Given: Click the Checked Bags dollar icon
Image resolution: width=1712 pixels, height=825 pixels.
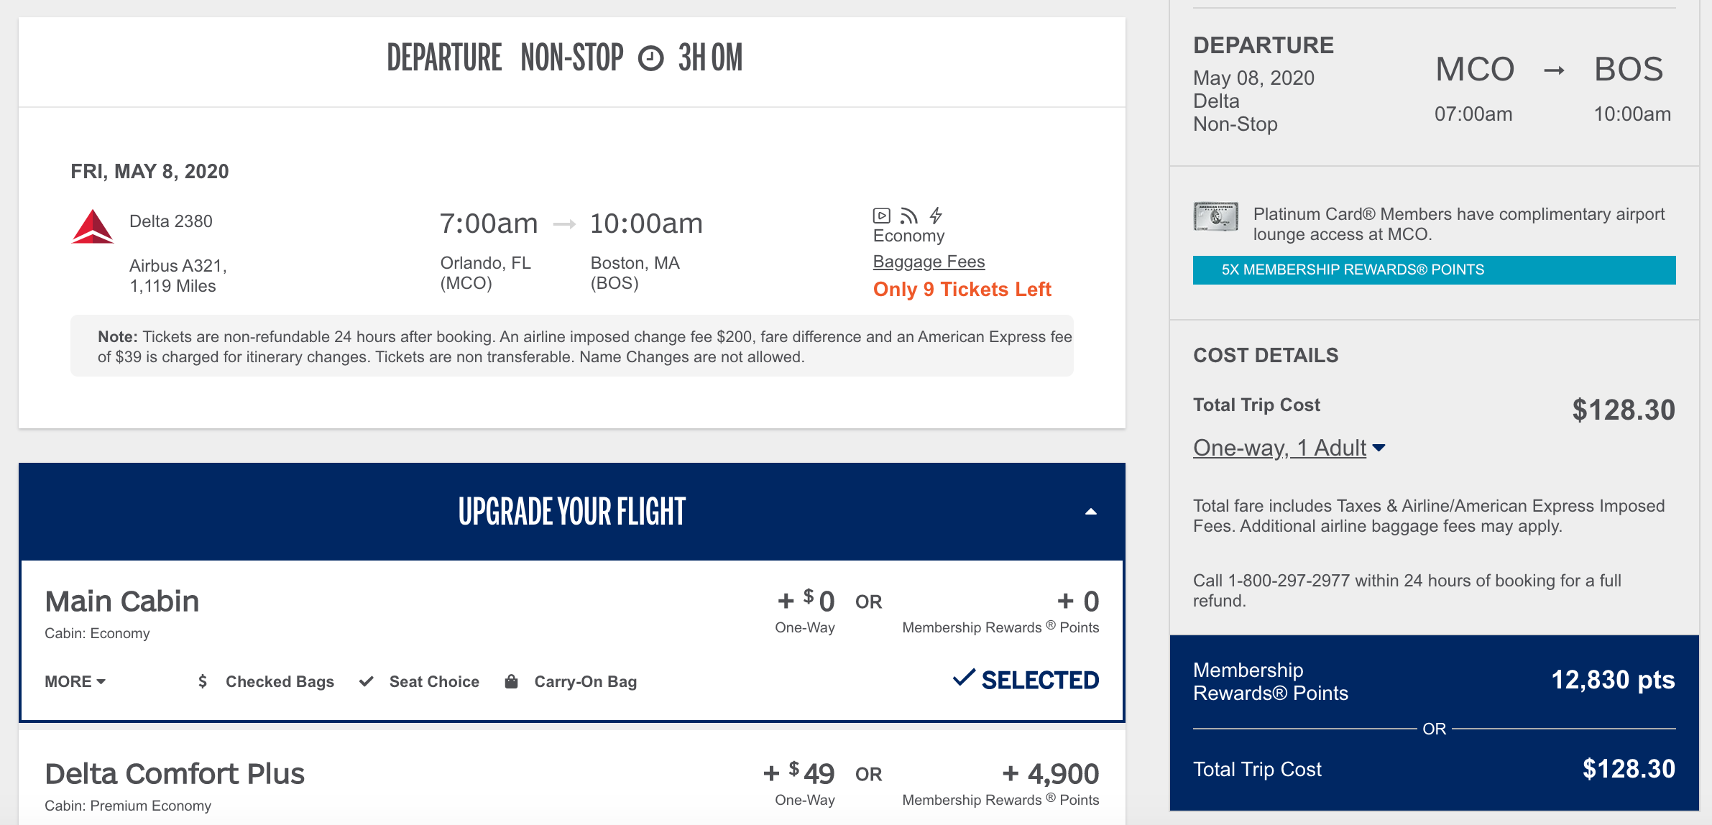Looking at the screenshot, I should click(203, 681).
